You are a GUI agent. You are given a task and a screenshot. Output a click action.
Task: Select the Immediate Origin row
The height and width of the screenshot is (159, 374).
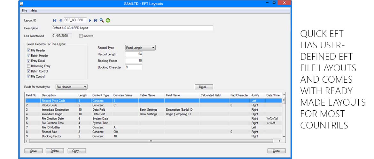153,114
